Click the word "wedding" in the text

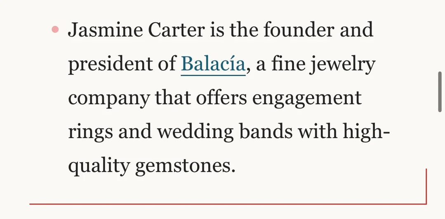(196, 133)
